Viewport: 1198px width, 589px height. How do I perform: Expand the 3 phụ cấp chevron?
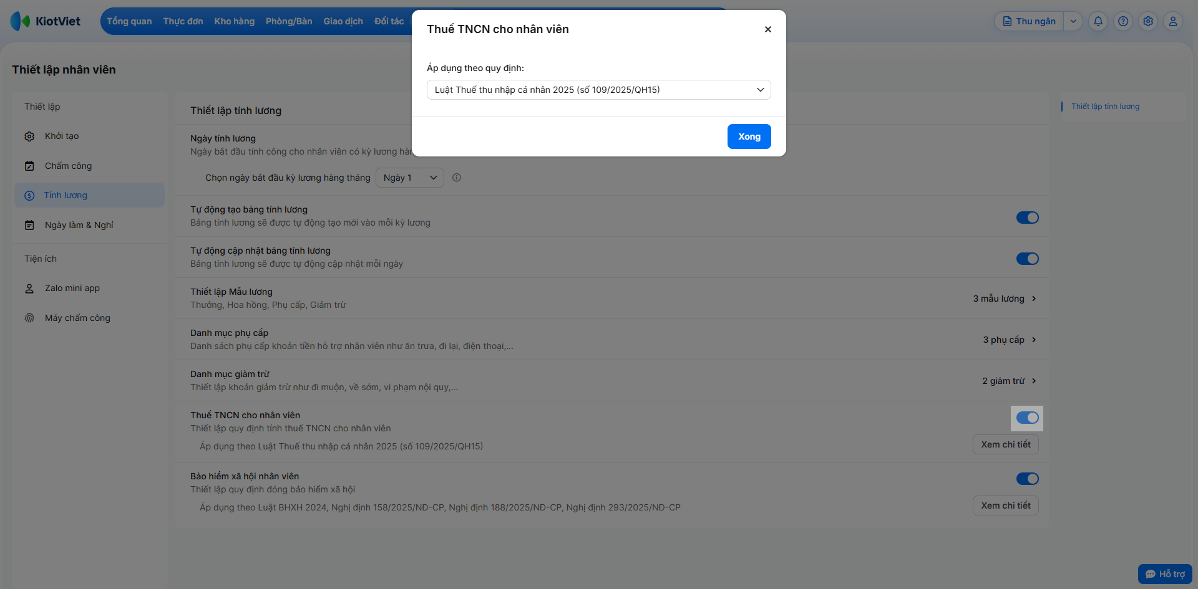(x=1034, y=340)
